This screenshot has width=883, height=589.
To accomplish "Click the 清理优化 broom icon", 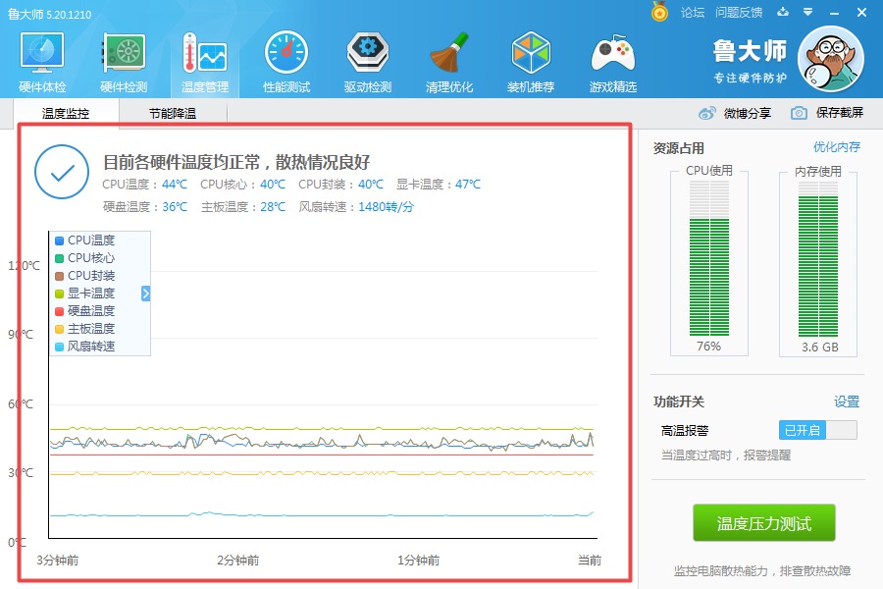I will 449,61.
